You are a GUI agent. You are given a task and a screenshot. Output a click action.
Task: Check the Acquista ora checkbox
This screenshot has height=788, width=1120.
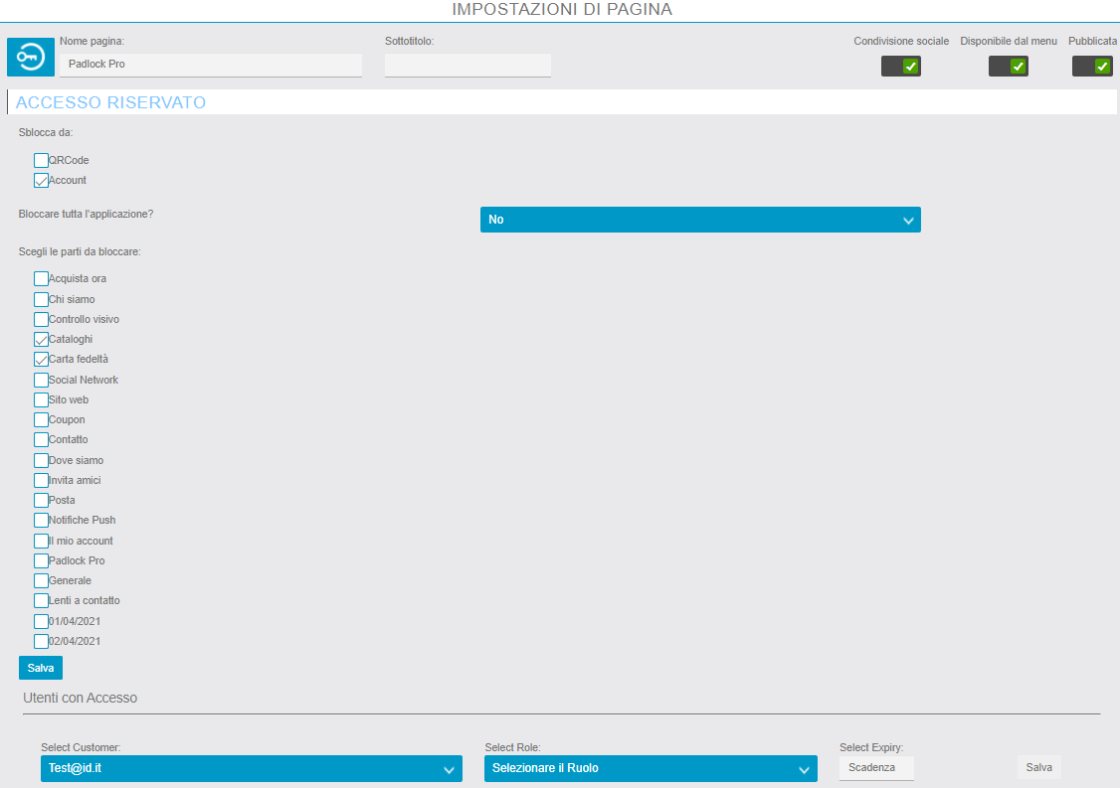41,279
